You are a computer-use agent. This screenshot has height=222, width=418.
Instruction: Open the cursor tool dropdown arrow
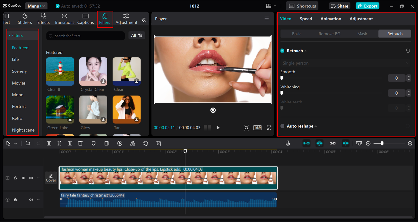15,144
